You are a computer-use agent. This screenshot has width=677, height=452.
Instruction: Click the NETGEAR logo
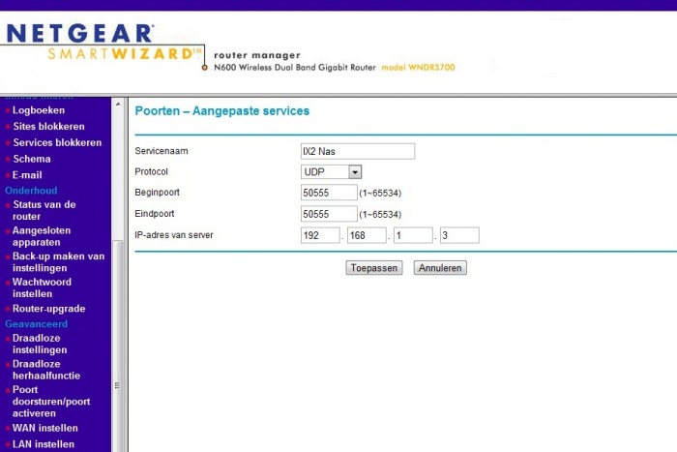point(80,34)
